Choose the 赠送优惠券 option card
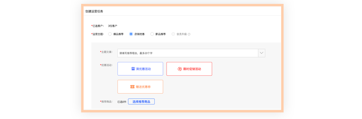Viewport: 362px width, 119px height. (x=140, y=87)
